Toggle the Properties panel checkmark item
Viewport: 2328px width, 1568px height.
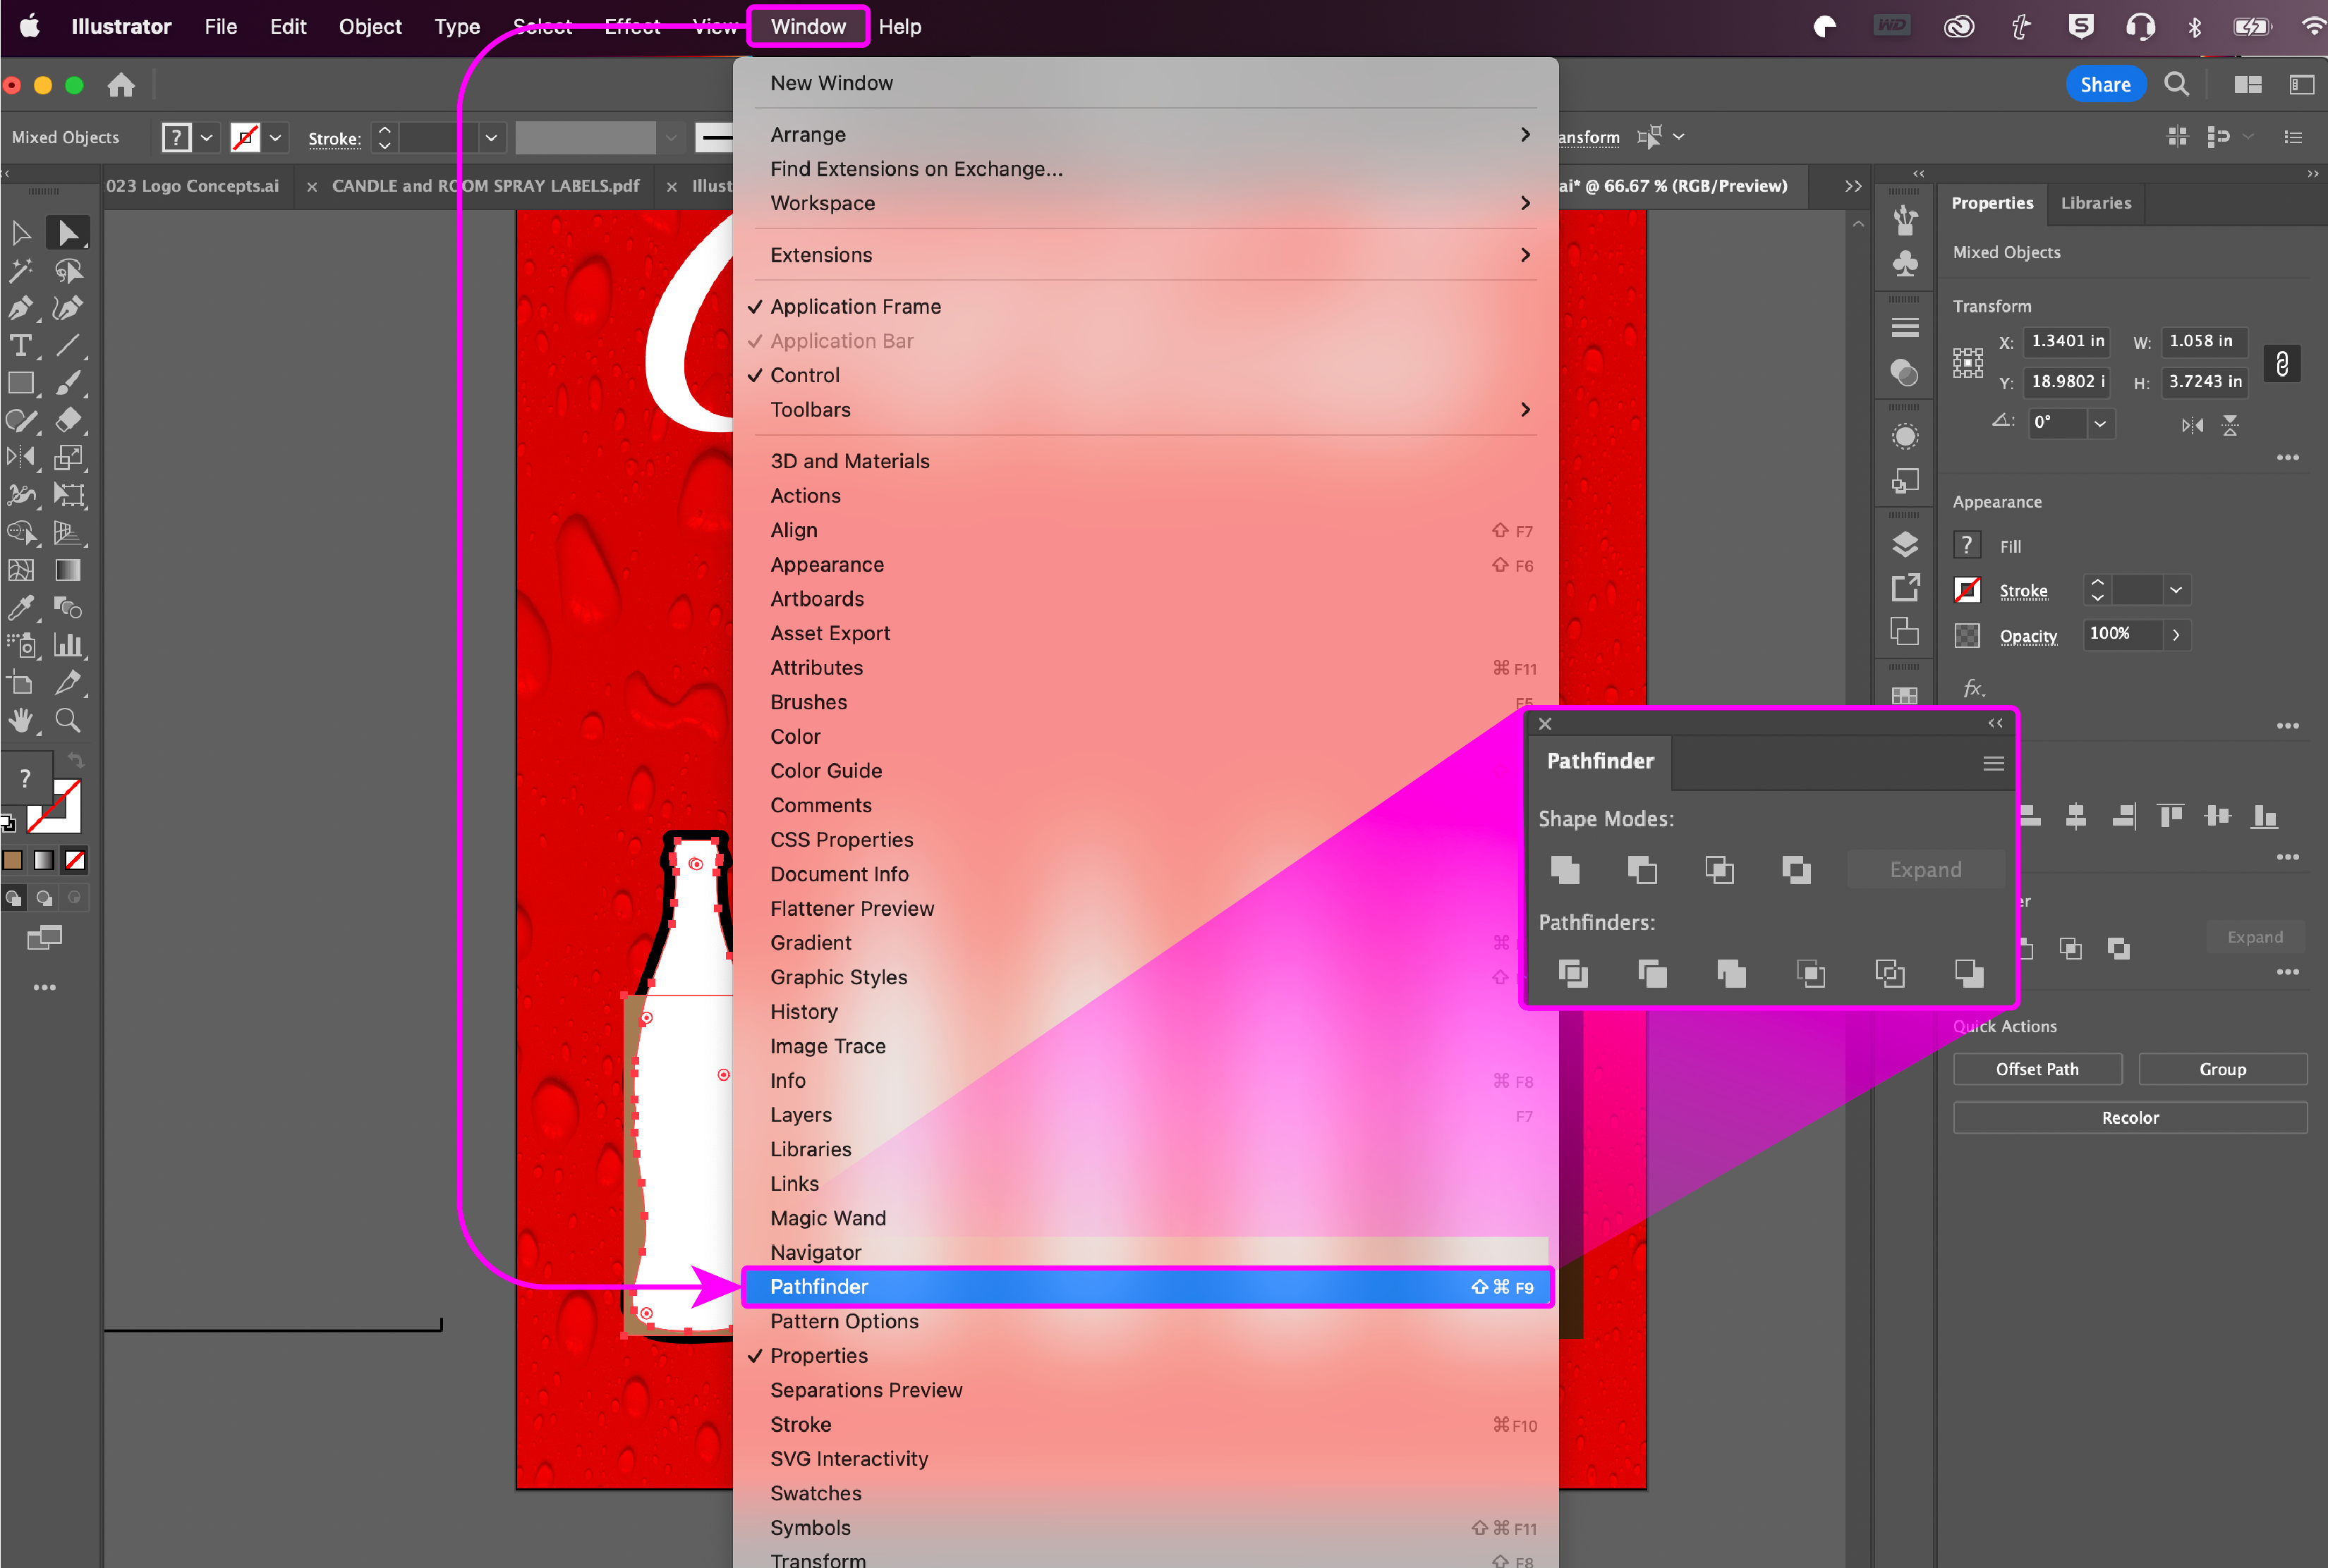pyautogui.click(x=818, y=1355)
